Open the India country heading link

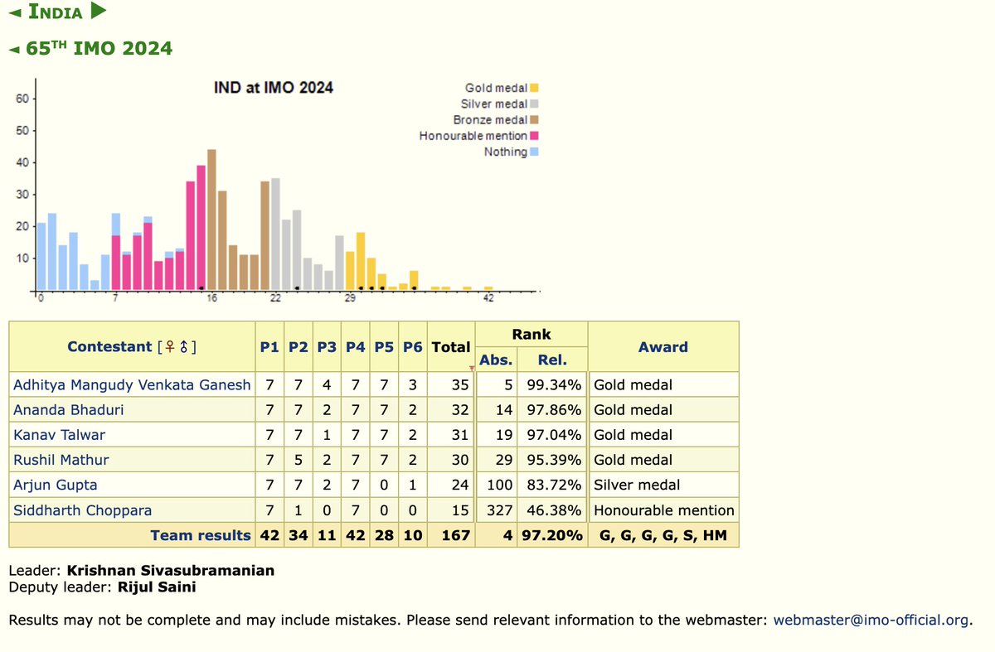coord(56,12)
